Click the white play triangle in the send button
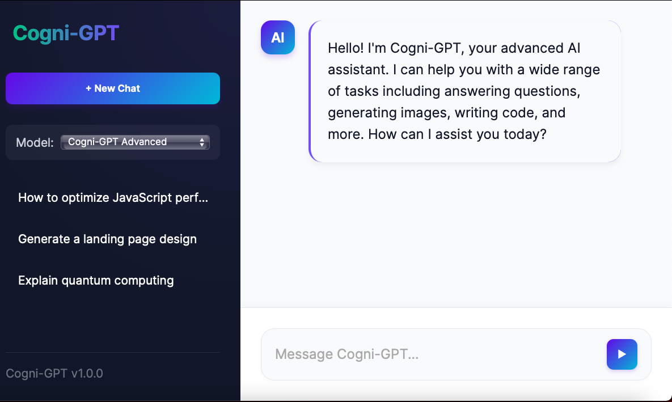 tap(622, 354)
